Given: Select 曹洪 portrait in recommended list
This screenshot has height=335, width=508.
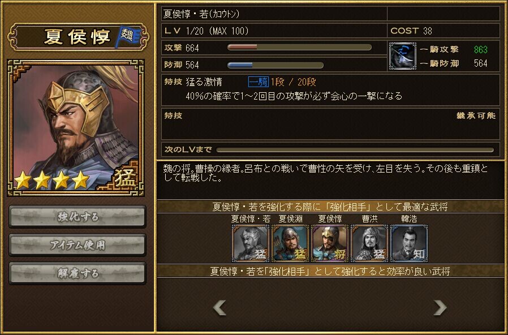Looking at the screenshot, I should pyautogui.click(x=369, y=243).
